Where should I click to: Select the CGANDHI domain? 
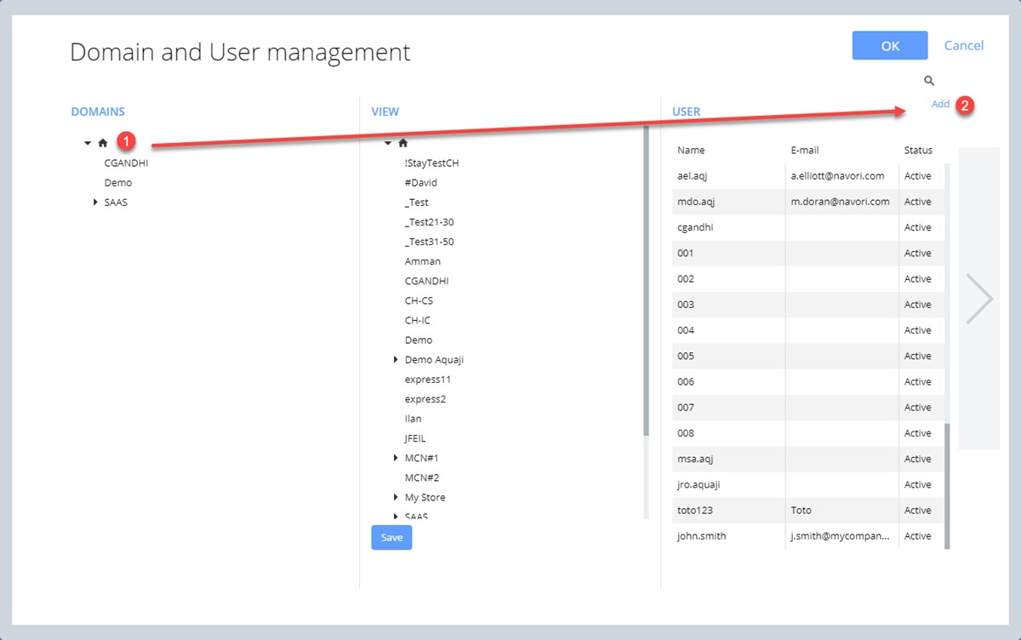pos(127,163)
